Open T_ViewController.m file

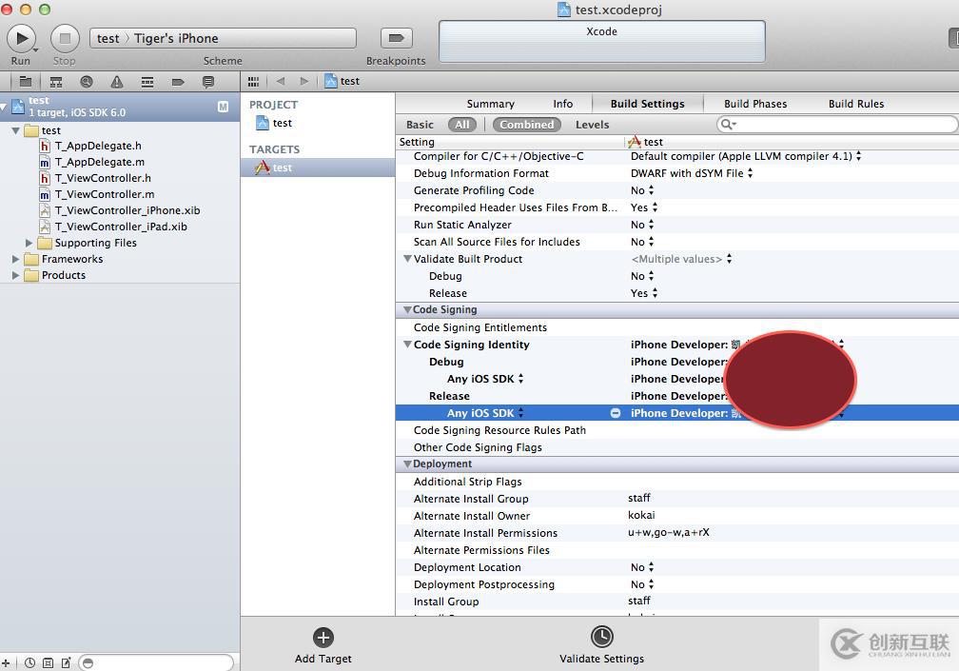coord(104,194)
